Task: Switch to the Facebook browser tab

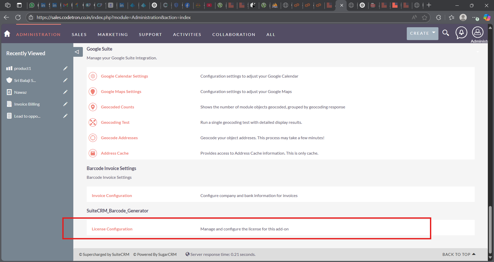Action: 188,5
